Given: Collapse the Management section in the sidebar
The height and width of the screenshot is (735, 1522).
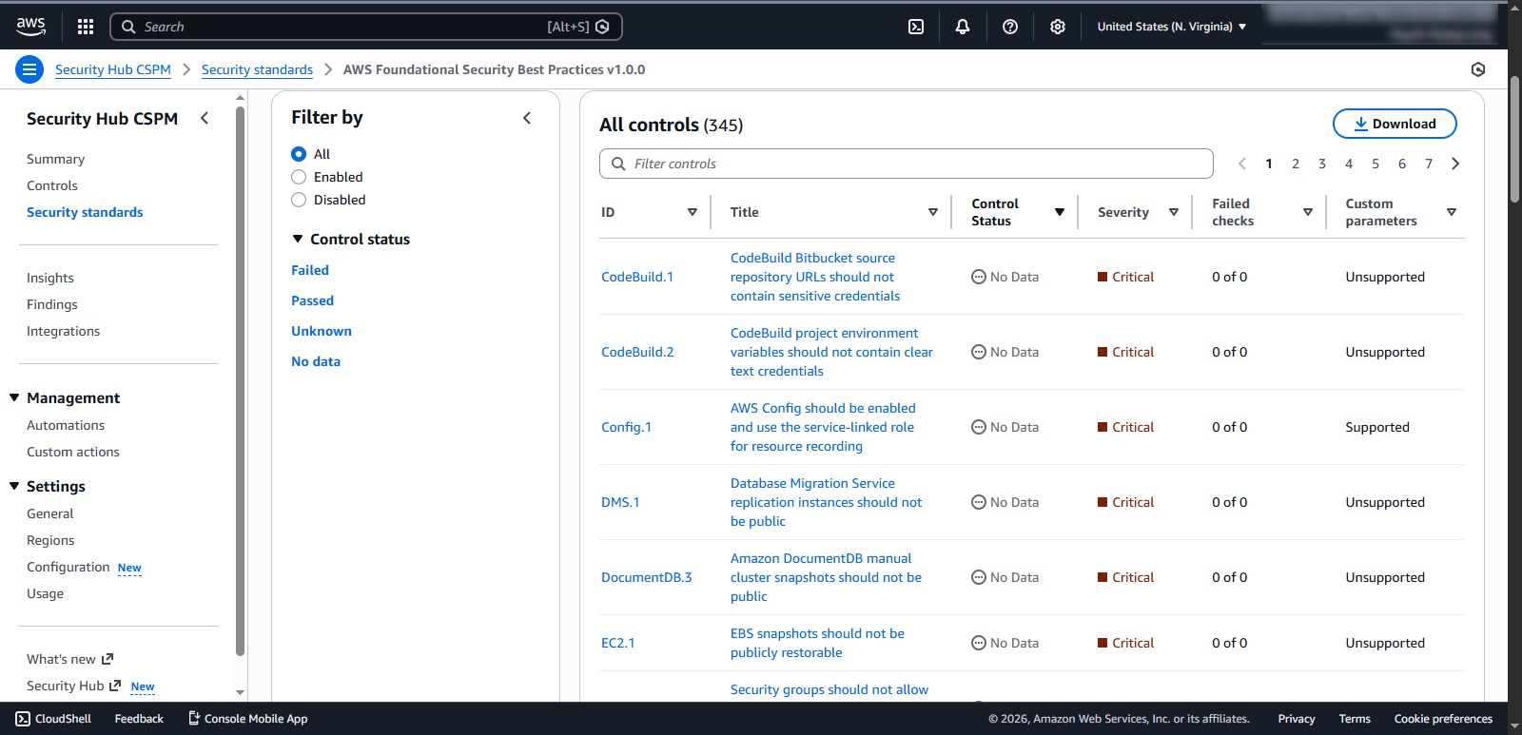Looking at the screenshot, I should click(x=14, y=397).
